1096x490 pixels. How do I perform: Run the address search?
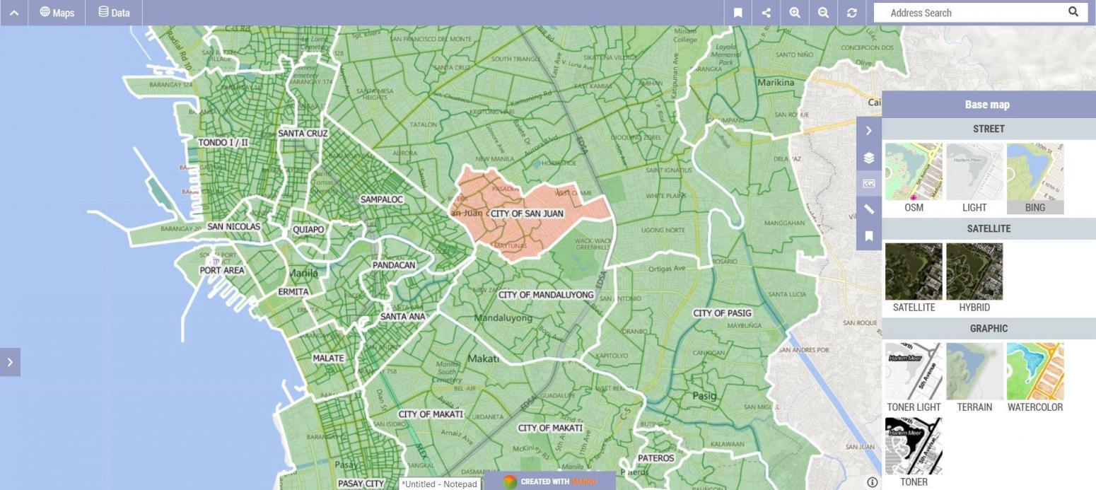tap(1073, 12)
